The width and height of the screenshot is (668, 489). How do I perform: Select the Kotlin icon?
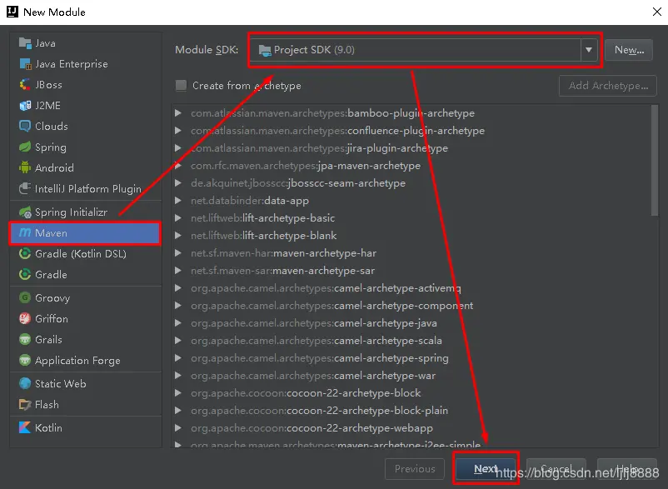pyautogui.click(x=25, y=427)
